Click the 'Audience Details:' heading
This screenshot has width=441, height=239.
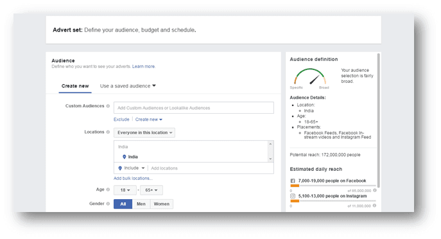(307, 98)
